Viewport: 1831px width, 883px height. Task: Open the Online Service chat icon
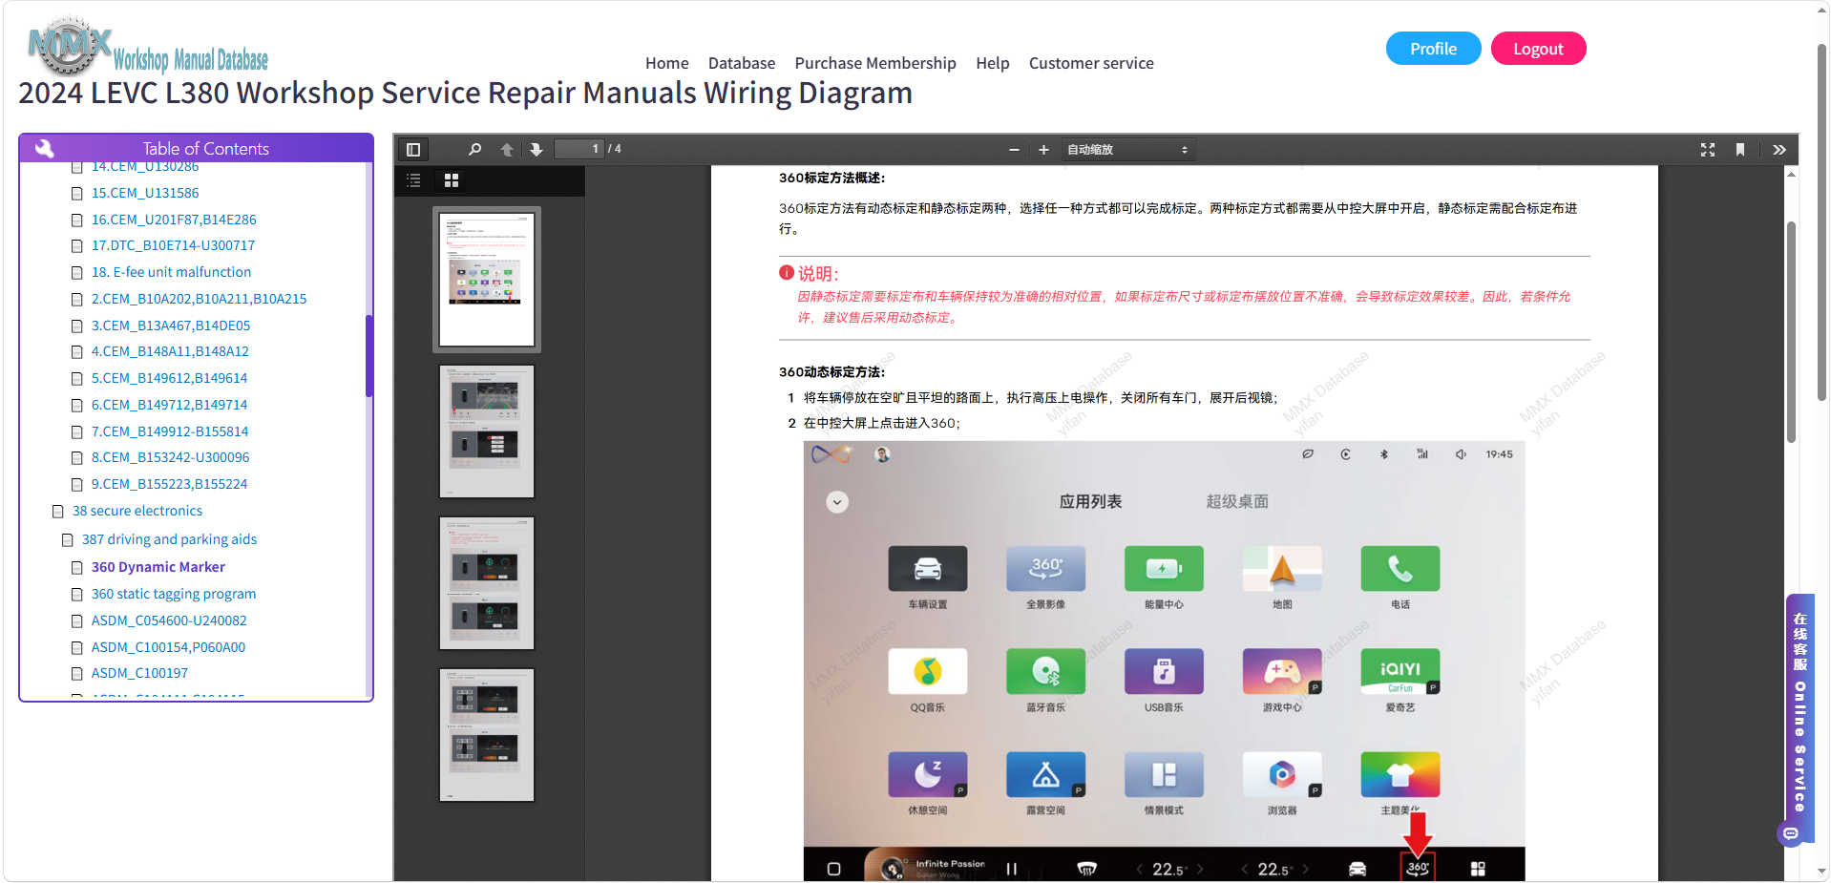(1791, 833)
